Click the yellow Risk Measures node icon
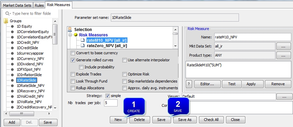 pyautogui.click(x=76, y=35)
